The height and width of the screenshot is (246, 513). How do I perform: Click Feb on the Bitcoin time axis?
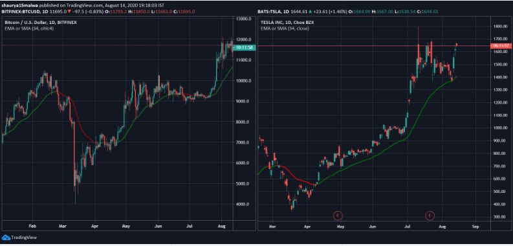(x=32, y=226)
